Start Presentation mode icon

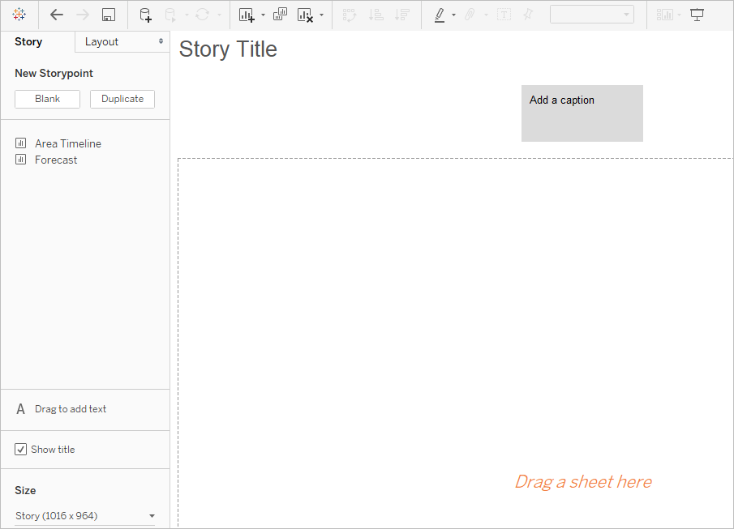click(x=697, y=15)
